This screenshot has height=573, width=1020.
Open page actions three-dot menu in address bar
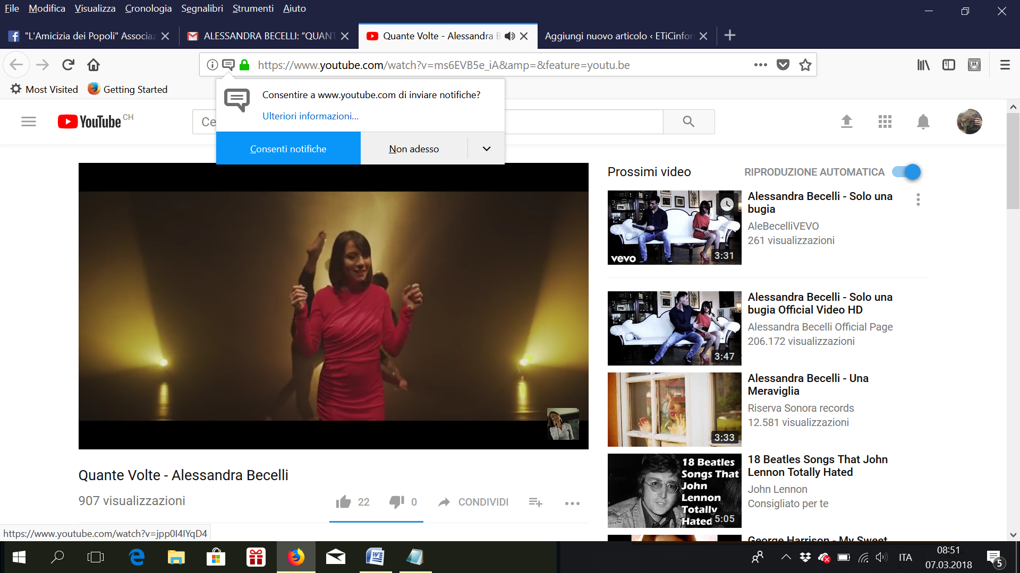point(761,65)
